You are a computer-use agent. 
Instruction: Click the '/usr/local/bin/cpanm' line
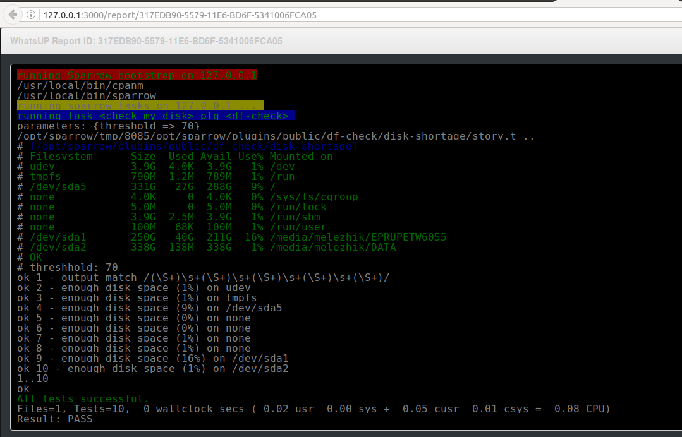point(80,86)
